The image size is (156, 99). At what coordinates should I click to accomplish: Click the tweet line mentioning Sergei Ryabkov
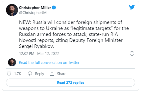(x=36, y=46)
